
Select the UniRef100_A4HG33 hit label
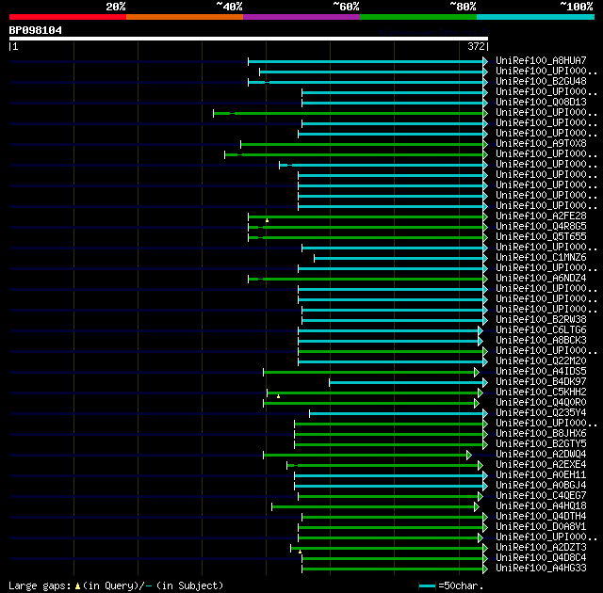click(541, 569)
